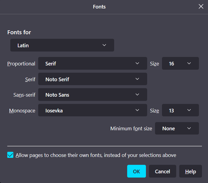Click the chevron arrow beside Noto Sans
This screenshot has height=183, width=208.
pyautogui.click(x=137, y=95)
